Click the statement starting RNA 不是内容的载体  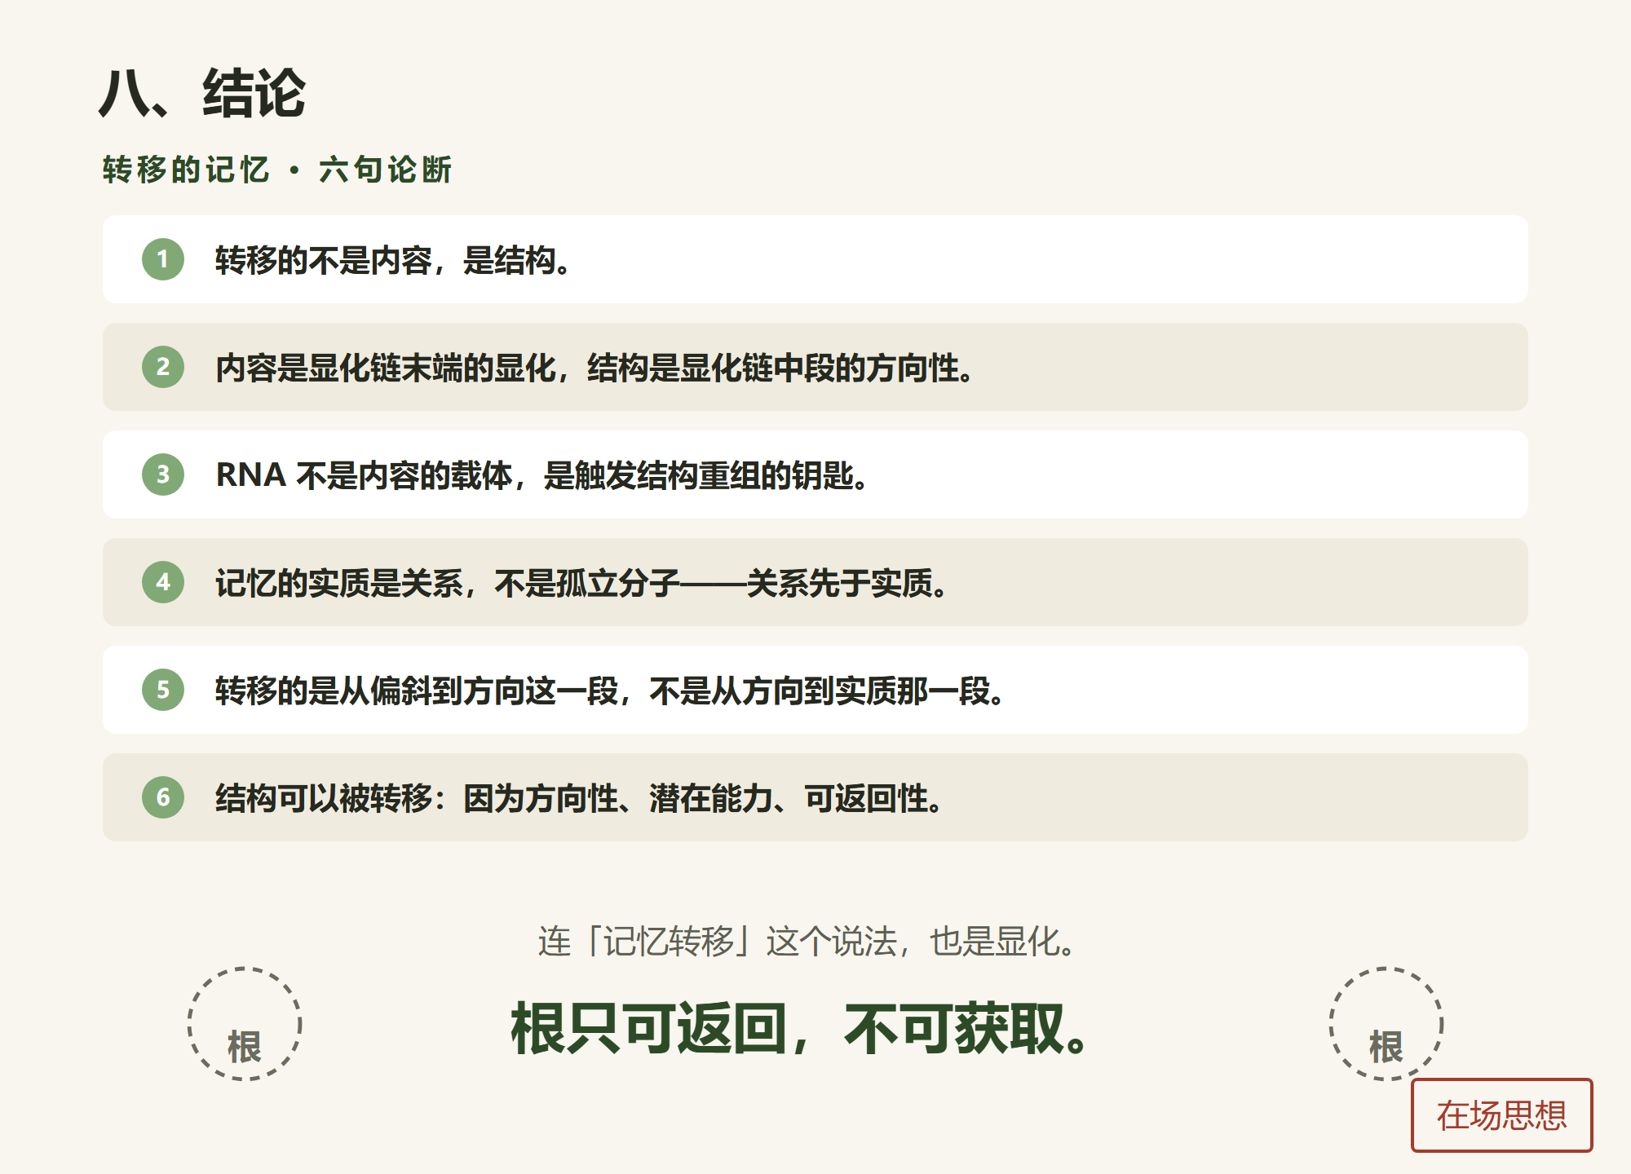coord(542,476)
